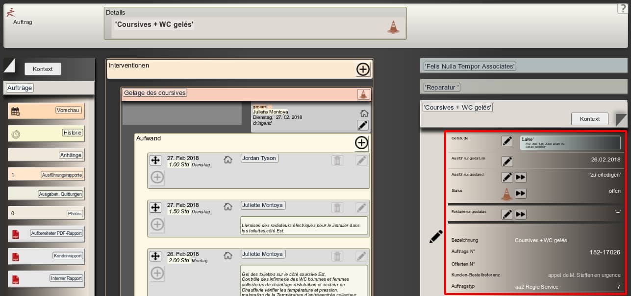The width and height of the screenshot is (631, 296).
Task: Click the 'Laine' building address field
Action: 570,143
